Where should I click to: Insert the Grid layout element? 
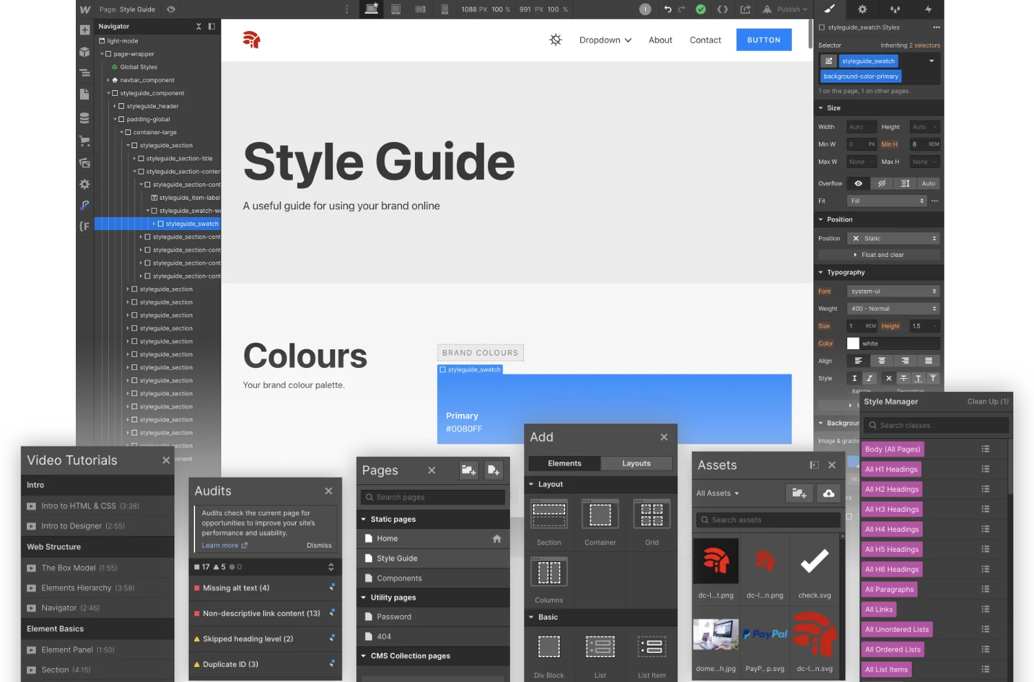tap(651, 523)
